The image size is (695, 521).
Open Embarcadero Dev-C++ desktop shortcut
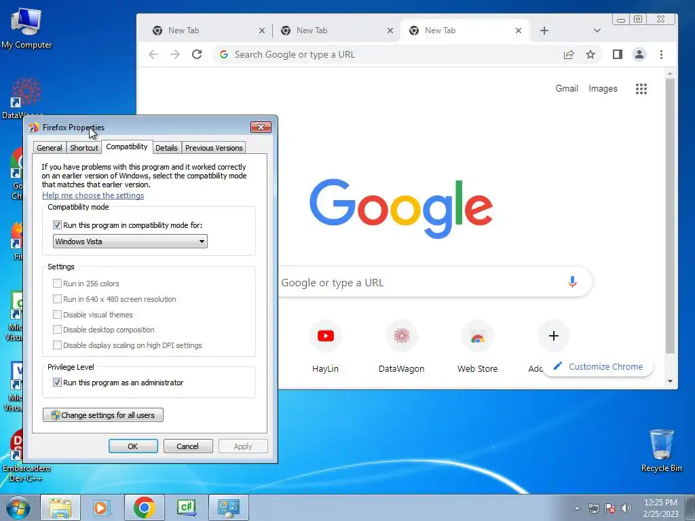tap(26, 457)
